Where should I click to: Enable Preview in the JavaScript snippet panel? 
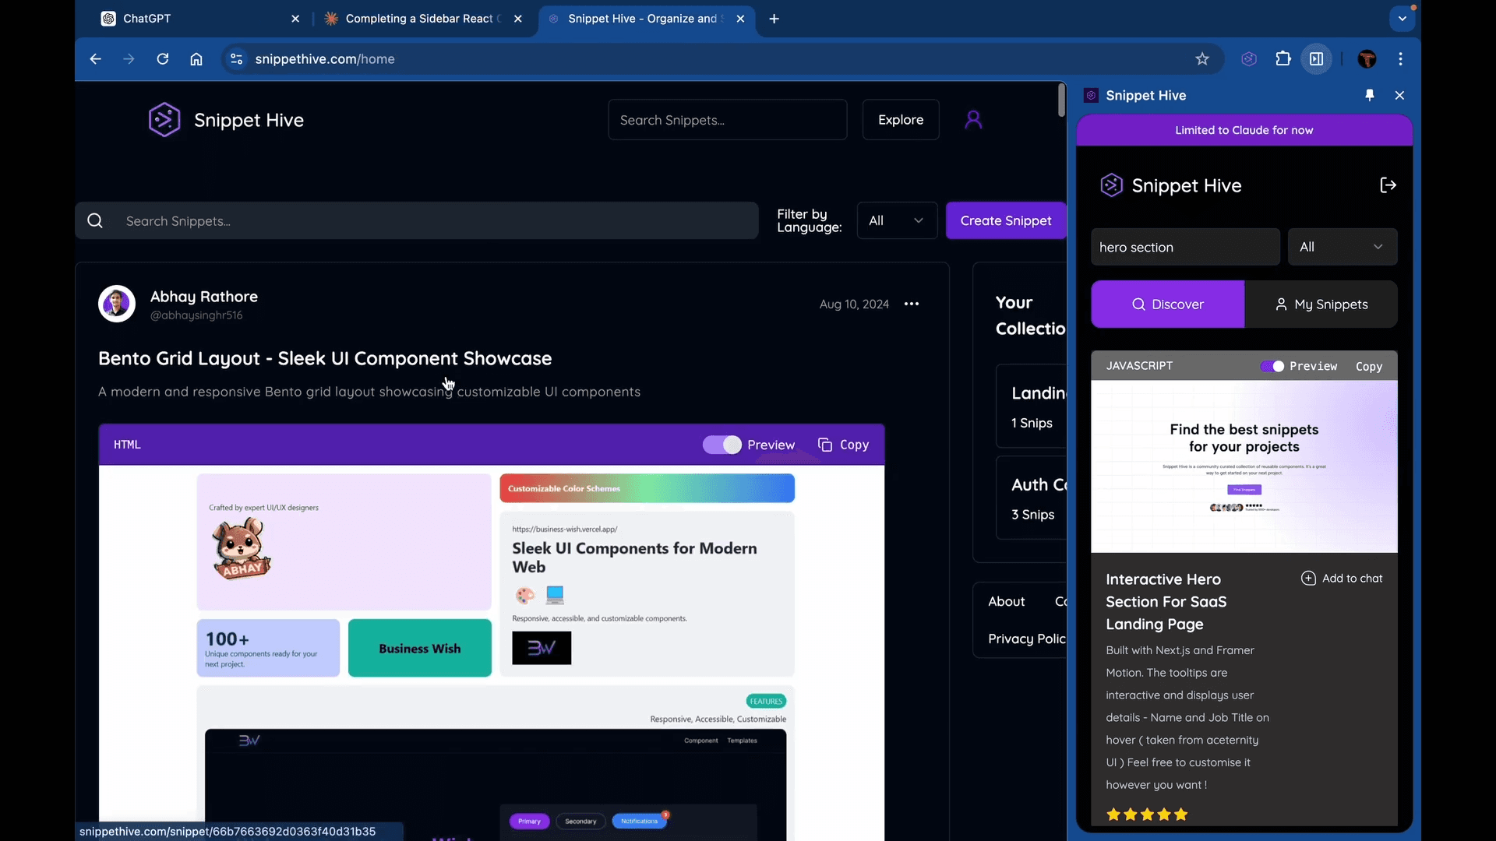click(x=1273, y=366)
